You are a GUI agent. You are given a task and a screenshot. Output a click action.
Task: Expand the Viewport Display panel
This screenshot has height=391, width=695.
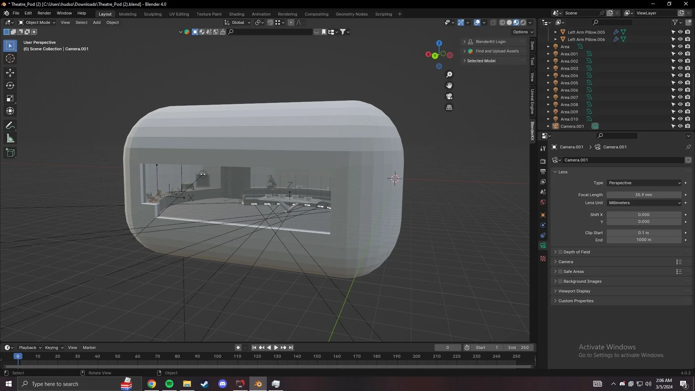tap(574, 291)
